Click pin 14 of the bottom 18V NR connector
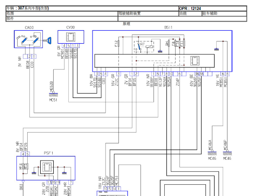This screenshot has height=196, width=256. pos(114,189)
